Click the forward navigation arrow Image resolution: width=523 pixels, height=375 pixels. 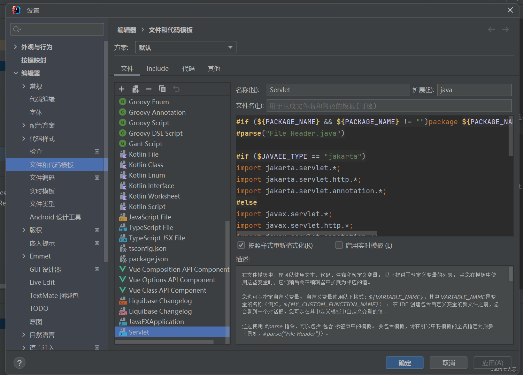tap(505, 30)
